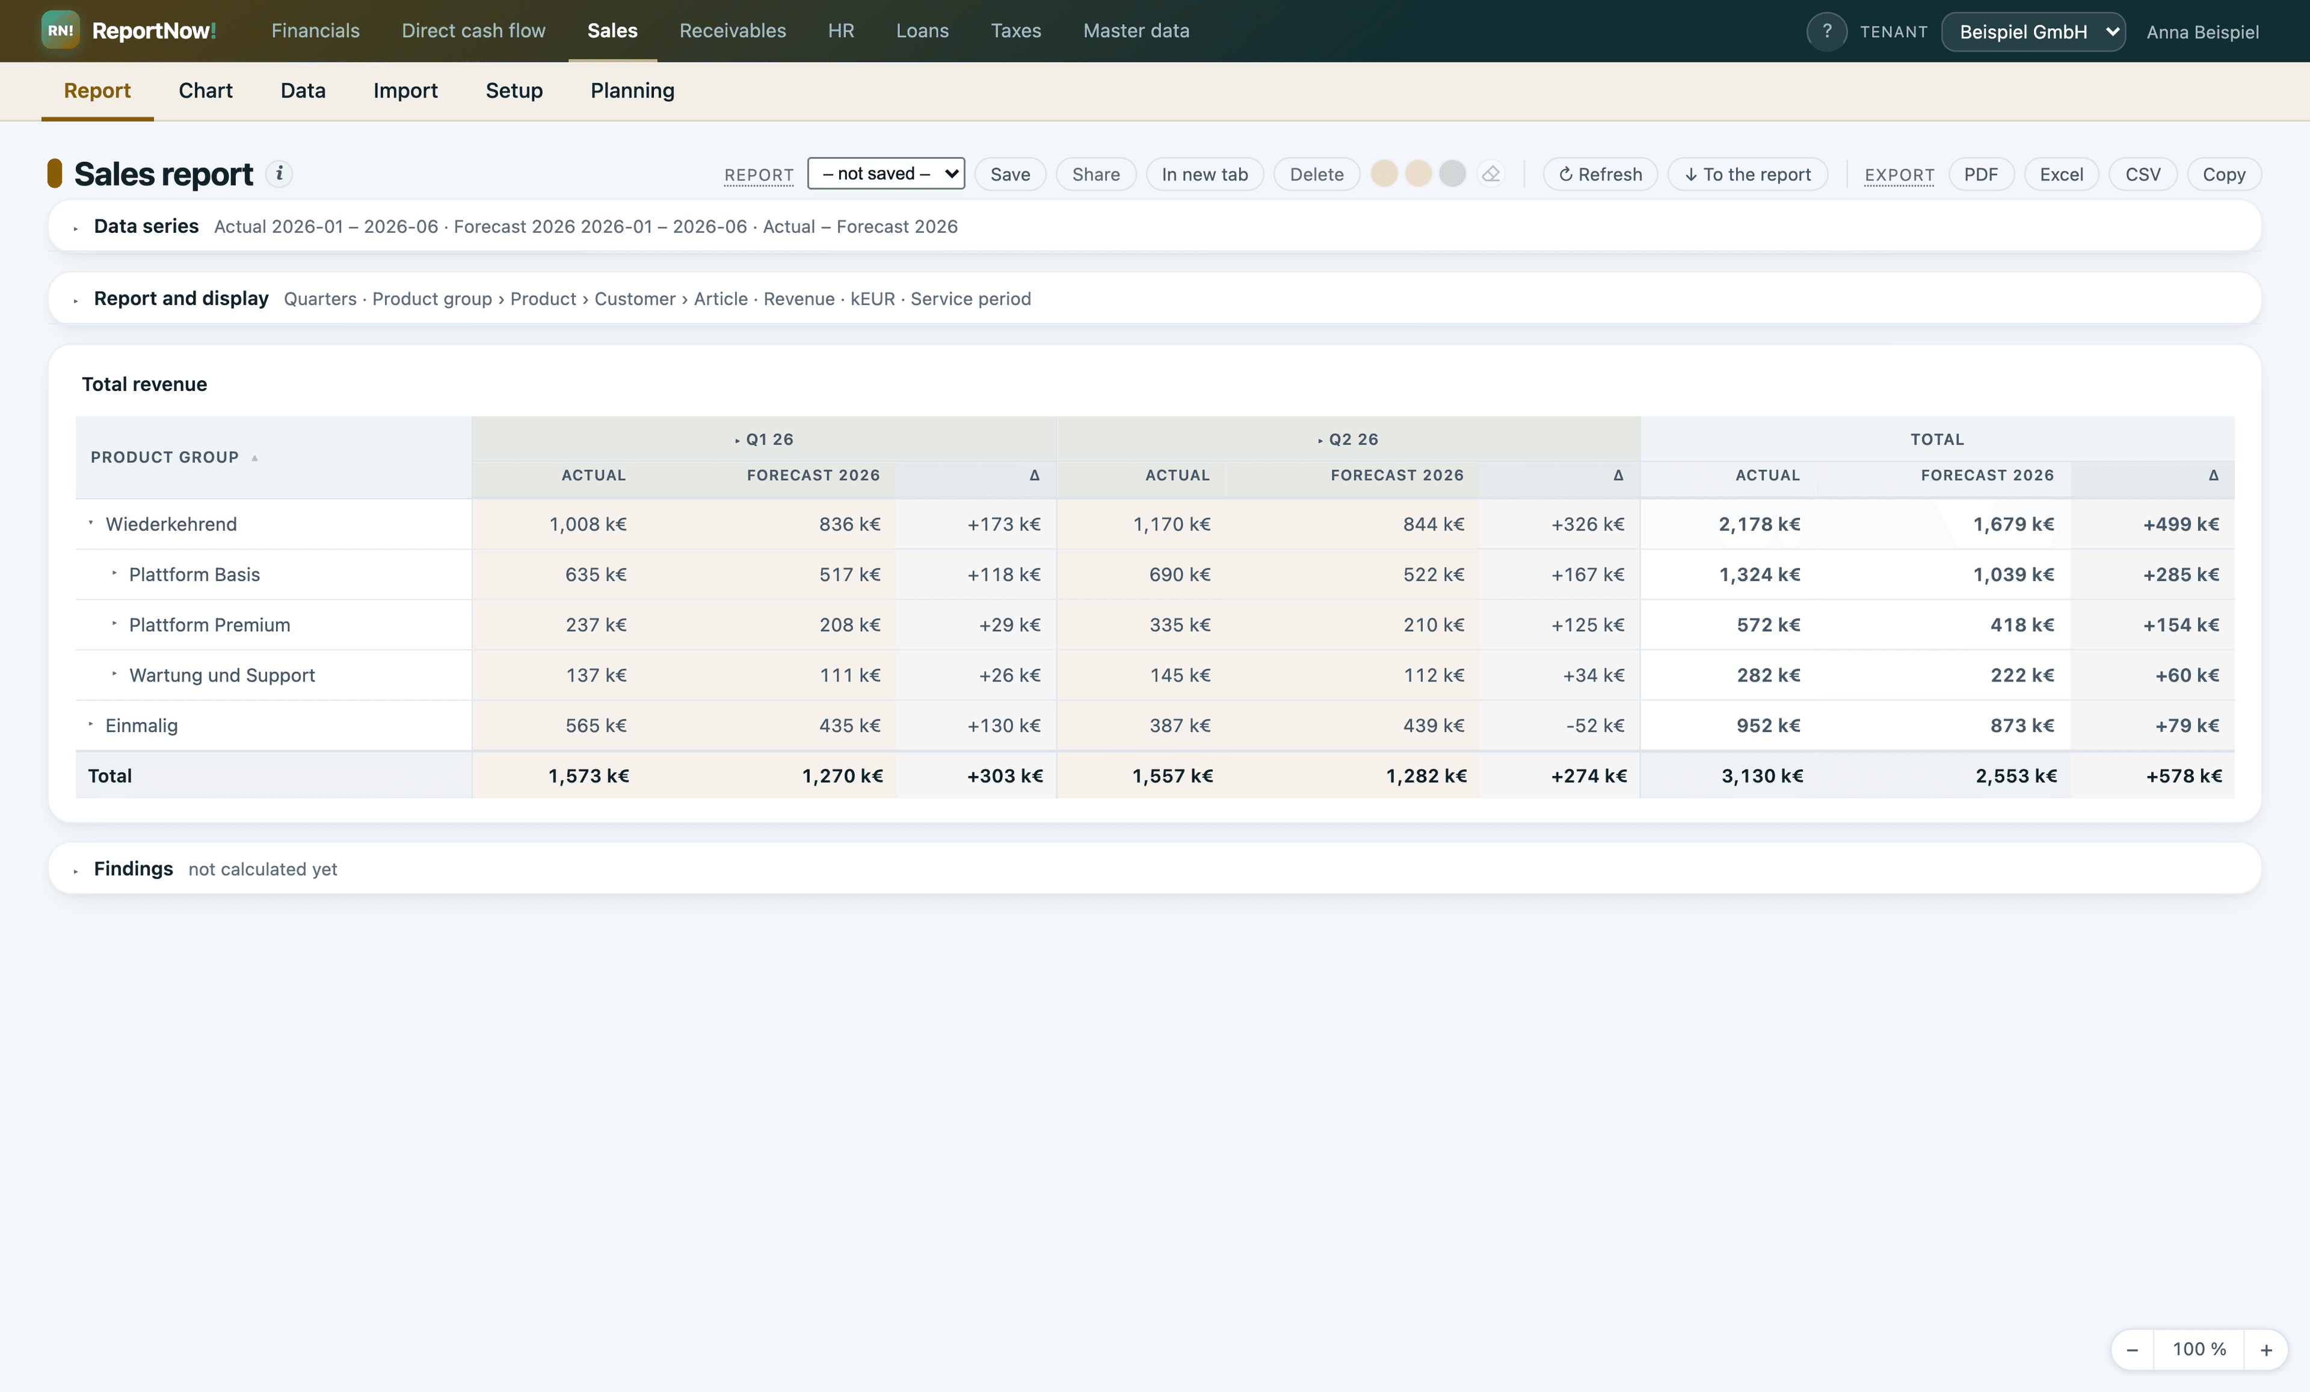Export the report to Excel
2310x1392 pixels.
[x=2062, y=174]
